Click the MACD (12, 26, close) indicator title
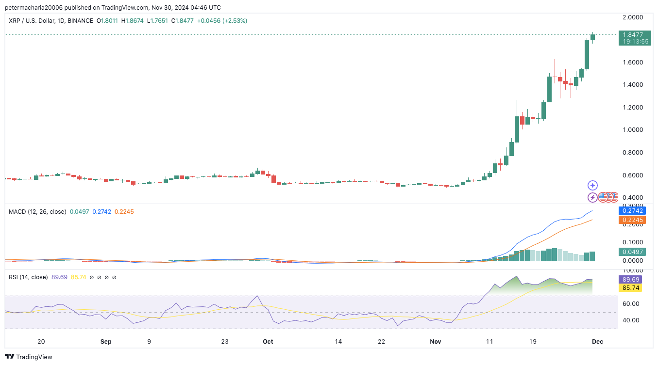This screenshot has width=658, height=365. pyautogui.click(x=37, y=212)
